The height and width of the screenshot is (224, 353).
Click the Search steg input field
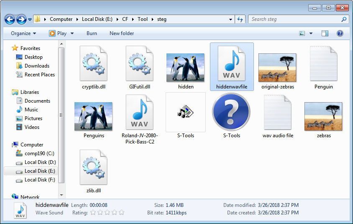point(294,19)
